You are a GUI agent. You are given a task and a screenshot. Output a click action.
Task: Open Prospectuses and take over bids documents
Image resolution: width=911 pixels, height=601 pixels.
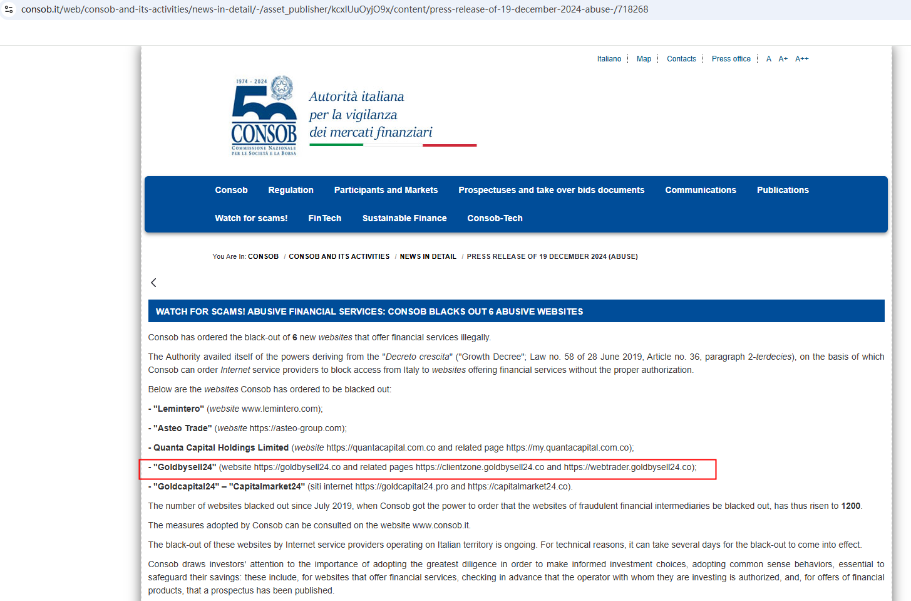click(x=551, y=190)
